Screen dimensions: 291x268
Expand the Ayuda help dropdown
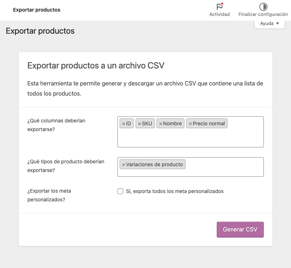tap(270, 24)
